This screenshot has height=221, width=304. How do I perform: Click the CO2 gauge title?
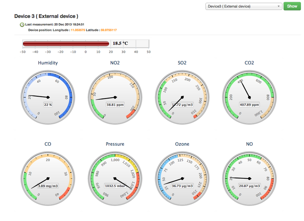click(x=249, y=63)
